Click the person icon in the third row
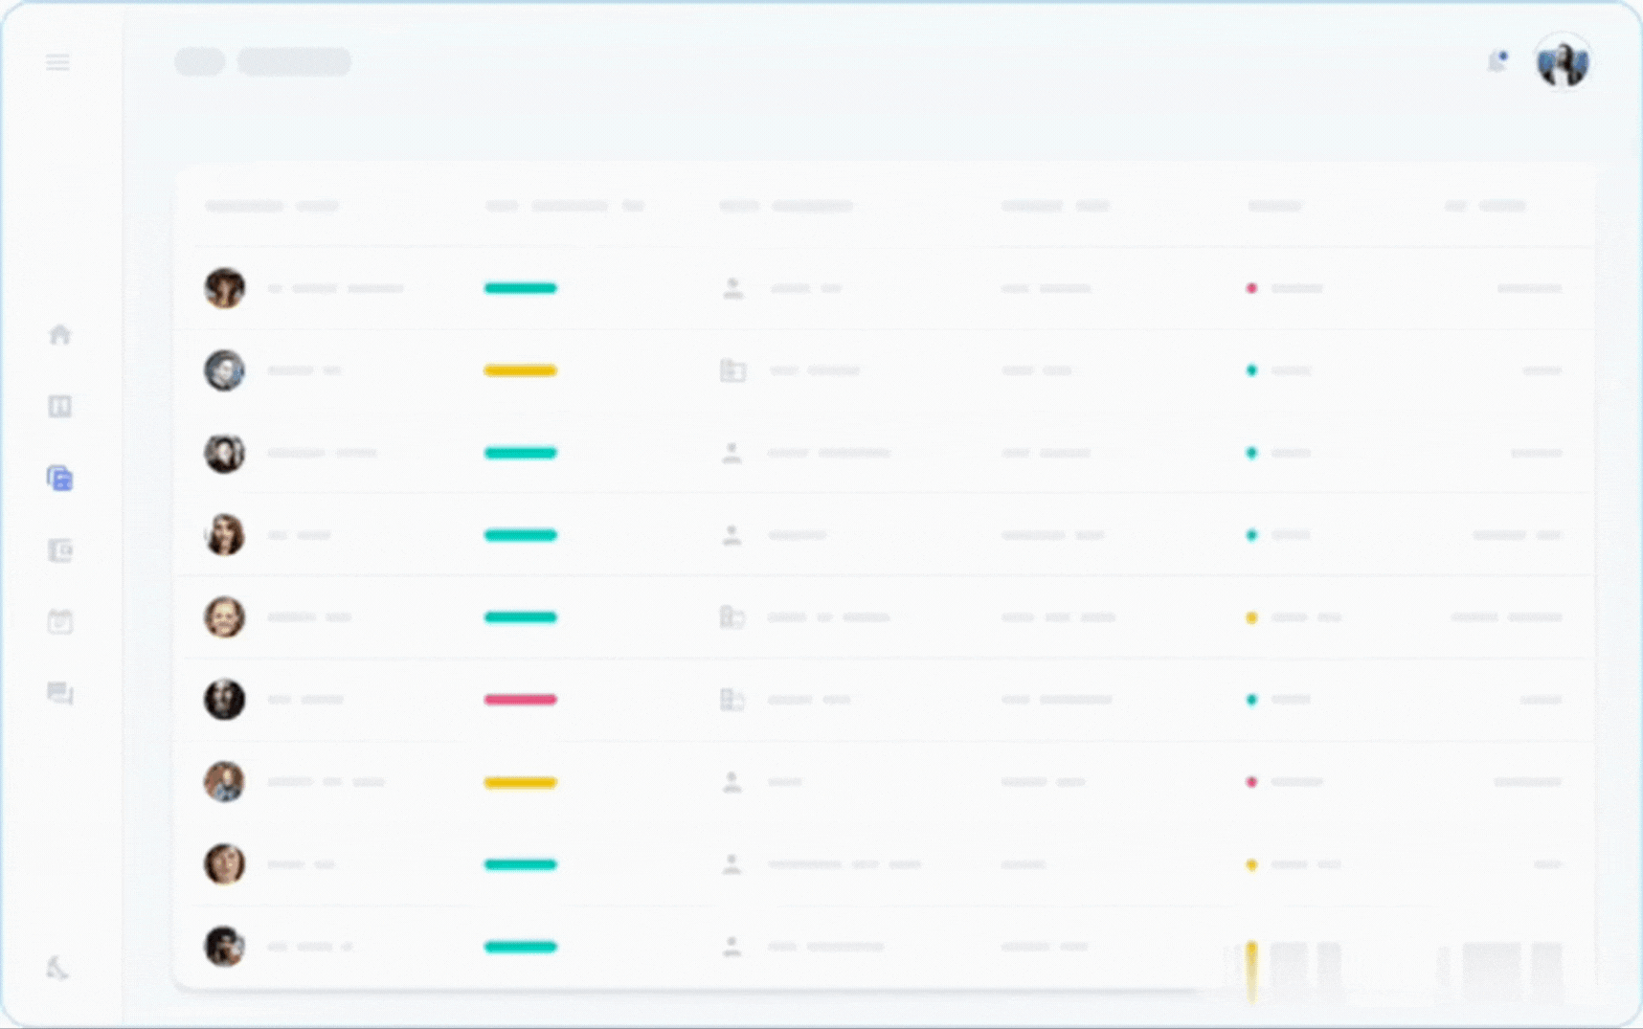The width and height of the screenshot is (1643, 1029). [x=732, y=453]
